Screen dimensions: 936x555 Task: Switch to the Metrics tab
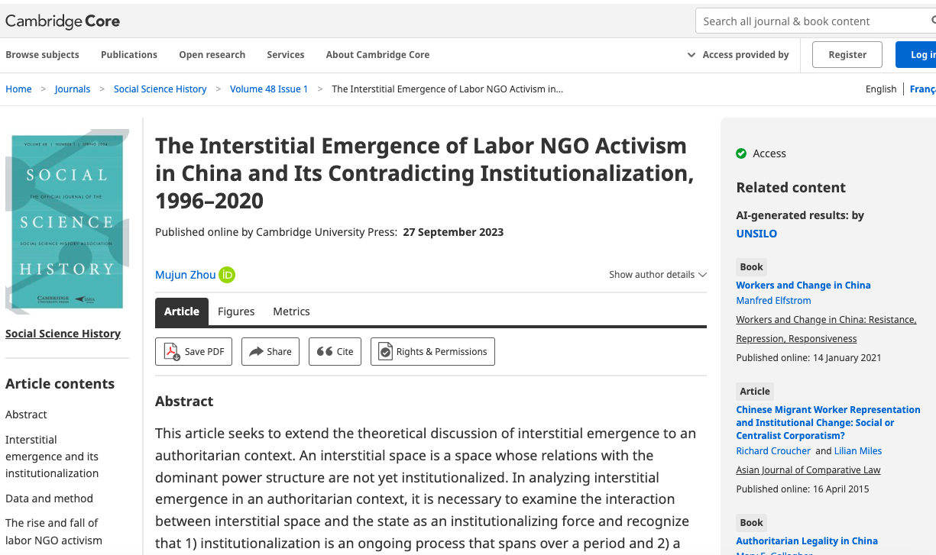coord(291,311)
